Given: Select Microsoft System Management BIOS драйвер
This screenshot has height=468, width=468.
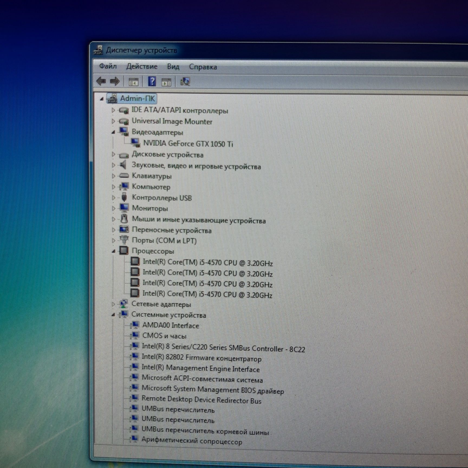Looking at the screenshot, I should [213, 389].
